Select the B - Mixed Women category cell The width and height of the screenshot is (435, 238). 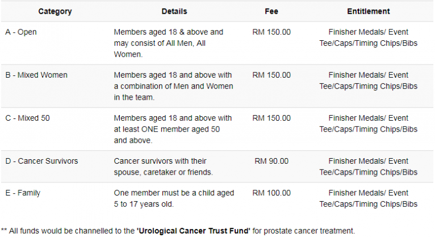pyautogui.click(x=36, y=75)
